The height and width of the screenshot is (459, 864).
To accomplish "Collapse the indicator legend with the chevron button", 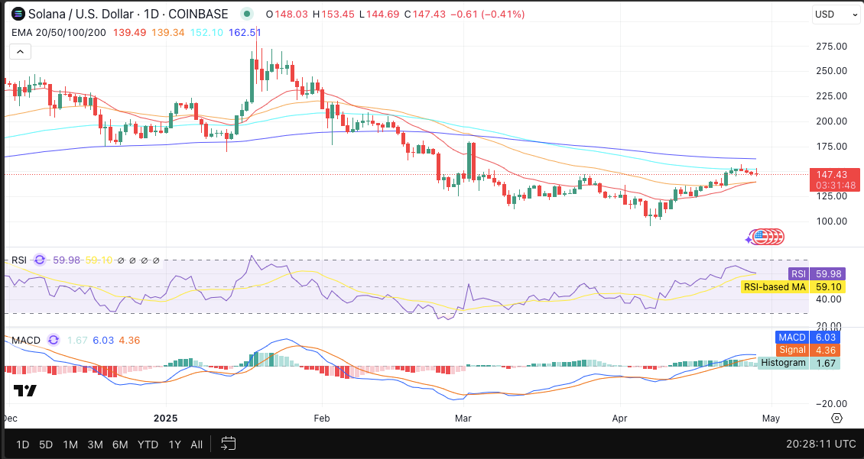I will 21,52.
